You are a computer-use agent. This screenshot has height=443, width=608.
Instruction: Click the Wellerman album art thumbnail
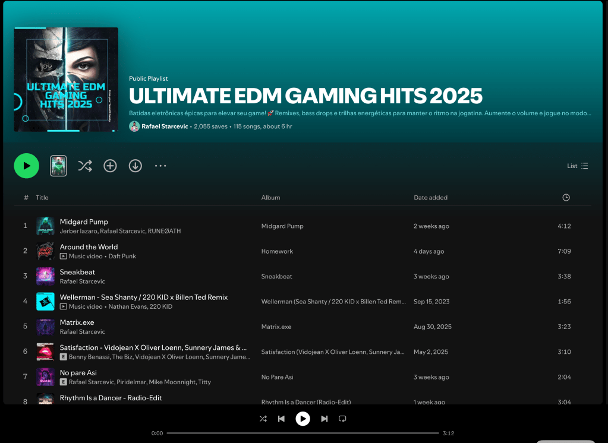pyautogui.click(x=45, y=302)
